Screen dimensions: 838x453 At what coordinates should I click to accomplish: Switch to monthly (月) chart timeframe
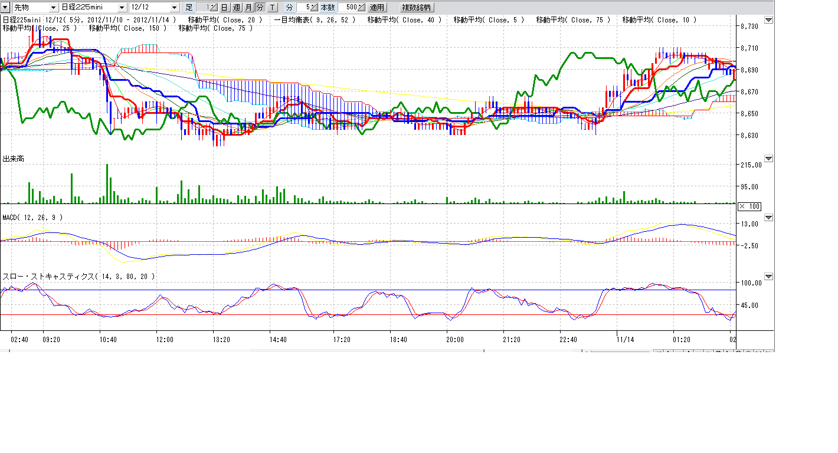pos(248,8)
